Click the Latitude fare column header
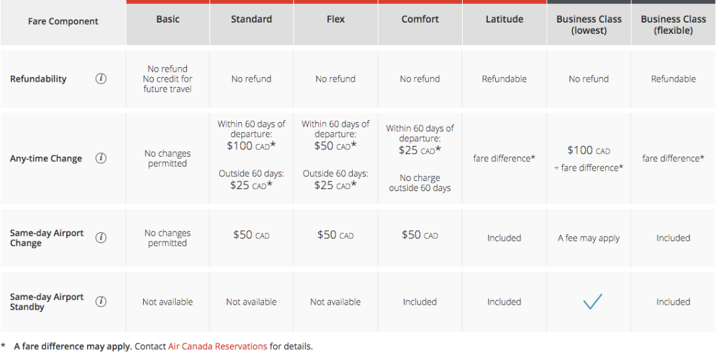 504,20
